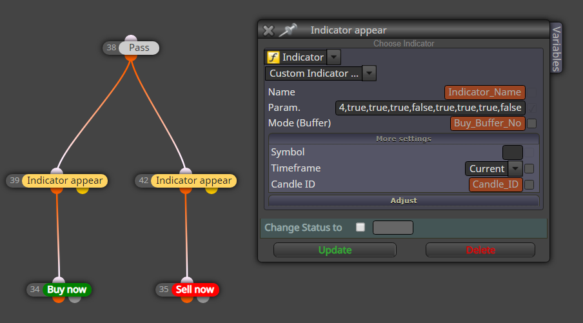This screenshot has height=323, width=583.
Task: Click the Change Status to value field
Action: pos(393,228)
